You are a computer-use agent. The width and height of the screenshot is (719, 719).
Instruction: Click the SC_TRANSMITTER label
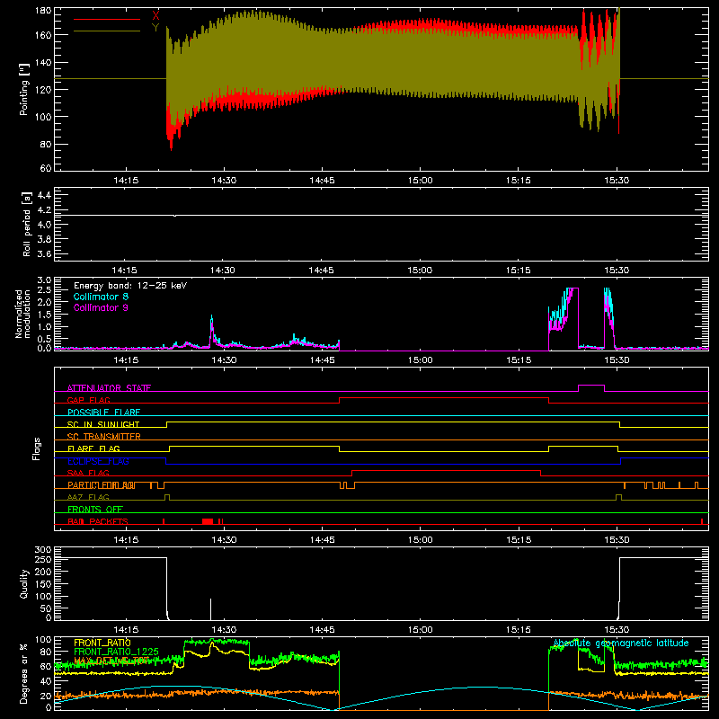coord(104,437)
